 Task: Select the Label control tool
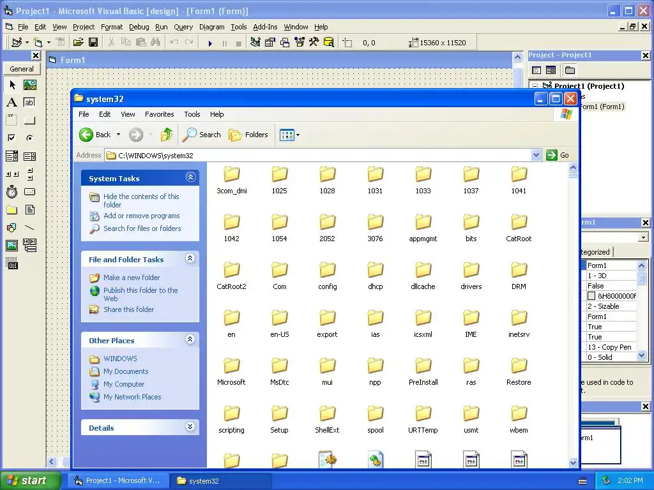[11, 103]
